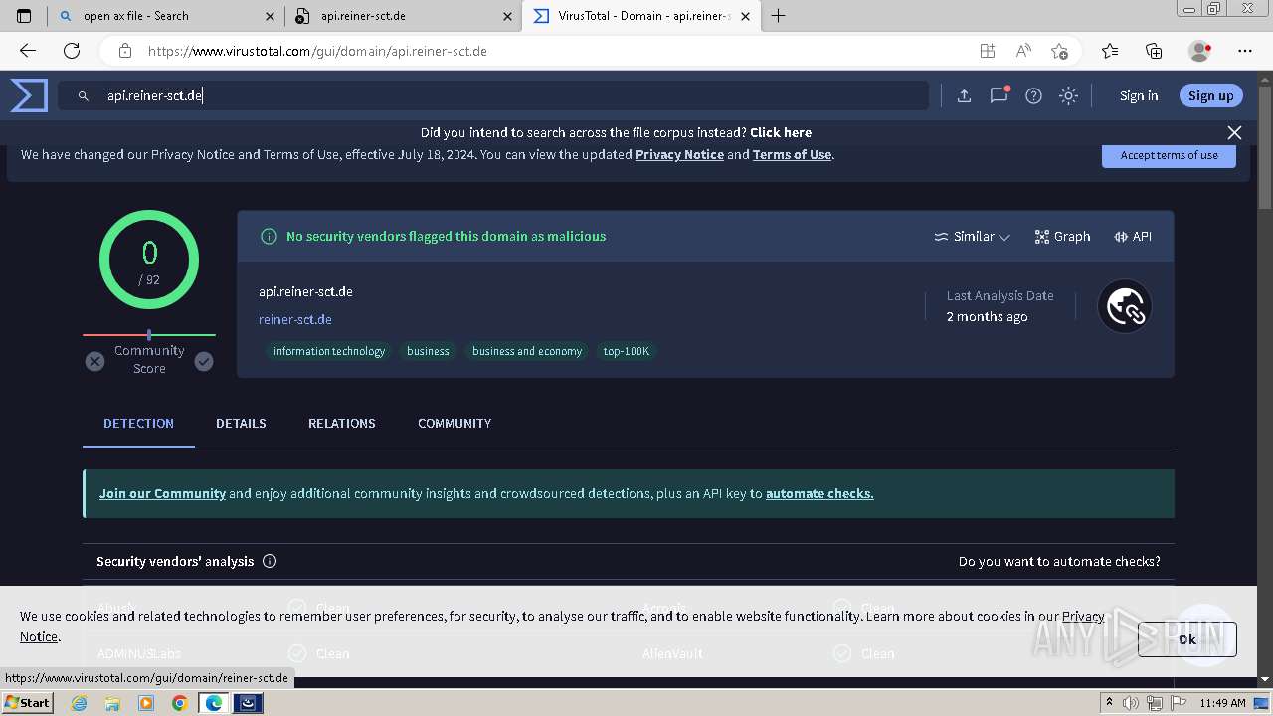Close the file corpus search suggestion banner
Screen dimensions: 1273x716
tap(1234, 132)
